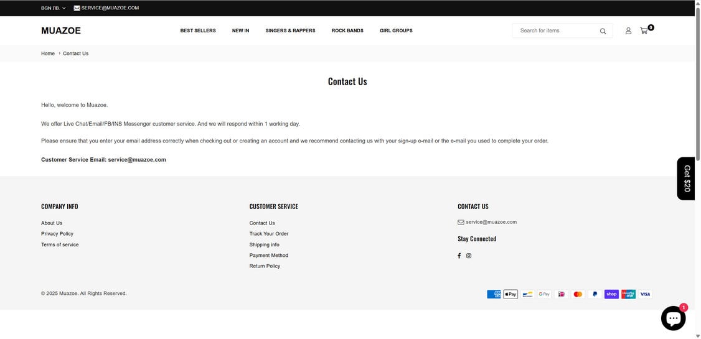Open the Shopify chat bubble widget
The image size is (701, 339).
coord(673,318)
